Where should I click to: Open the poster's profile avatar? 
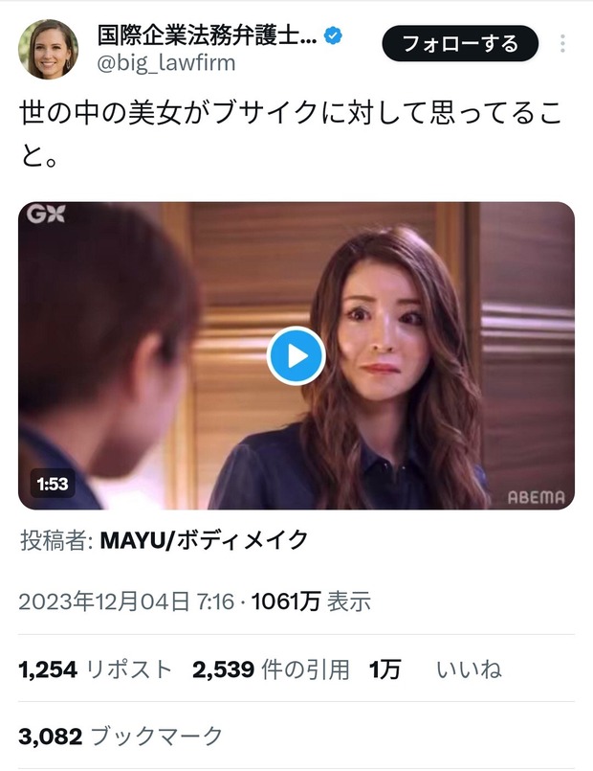pyautogui.click(x=48, y=49)
